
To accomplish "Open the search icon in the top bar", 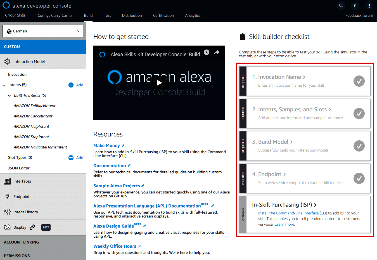I will tap(341, 6).
